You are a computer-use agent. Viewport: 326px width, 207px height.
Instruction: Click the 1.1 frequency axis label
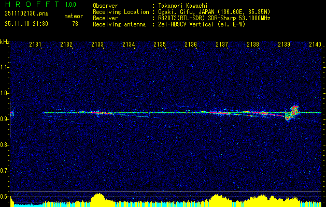coord(5,67)
